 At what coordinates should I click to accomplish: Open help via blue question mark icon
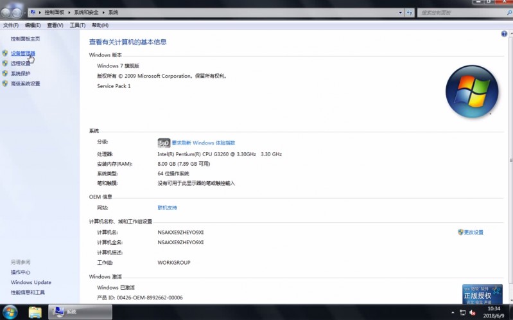tap(504, 34)
